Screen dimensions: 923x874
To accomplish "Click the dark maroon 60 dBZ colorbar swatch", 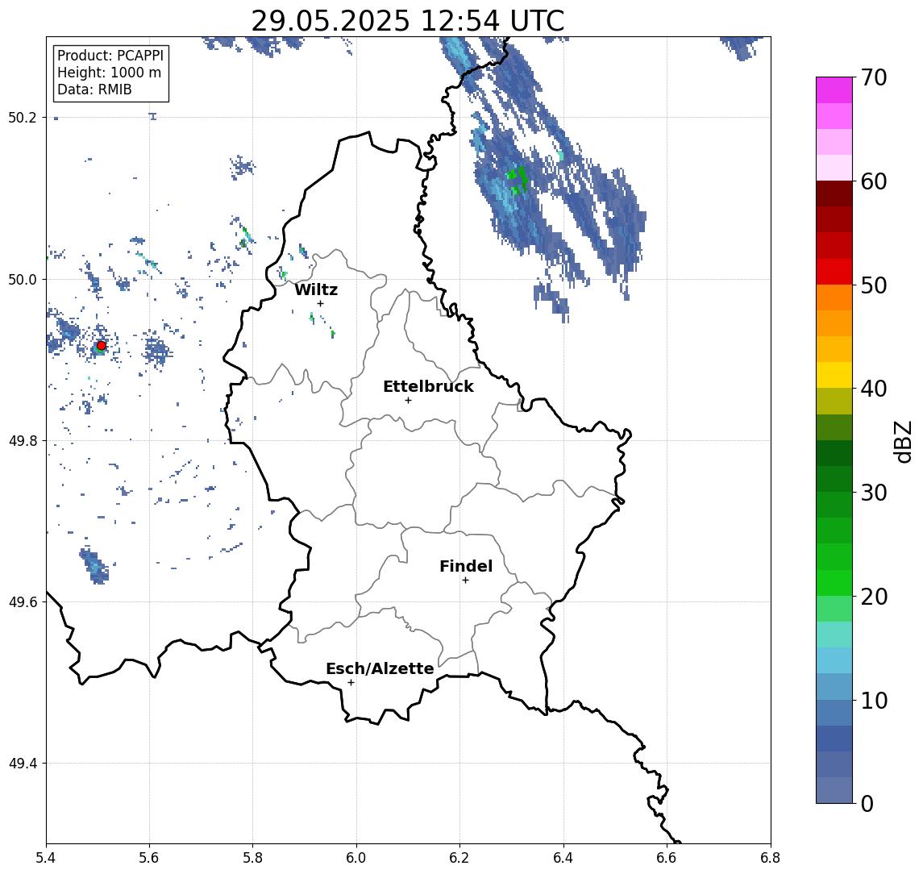I will (834, 194).
